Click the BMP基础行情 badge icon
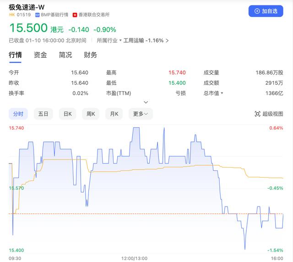Image resolution: width=293 pixels, height=262 pixels. tap(38, 15)
